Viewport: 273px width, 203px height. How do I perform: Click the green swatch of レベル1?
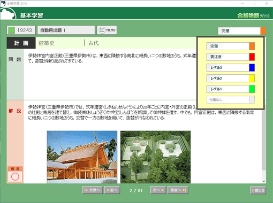(x=252, y=89)
